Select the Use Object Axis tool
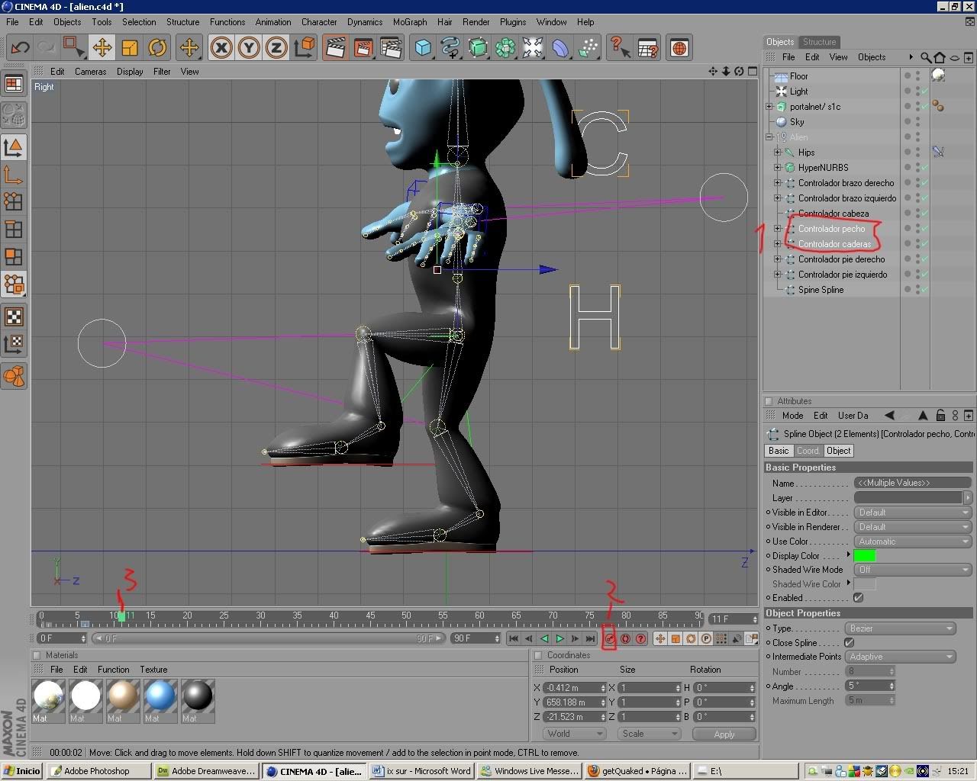 (x=14, y=175)
